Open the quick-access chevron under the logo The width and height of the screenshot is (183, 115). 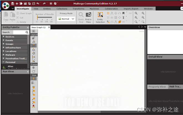12,9
